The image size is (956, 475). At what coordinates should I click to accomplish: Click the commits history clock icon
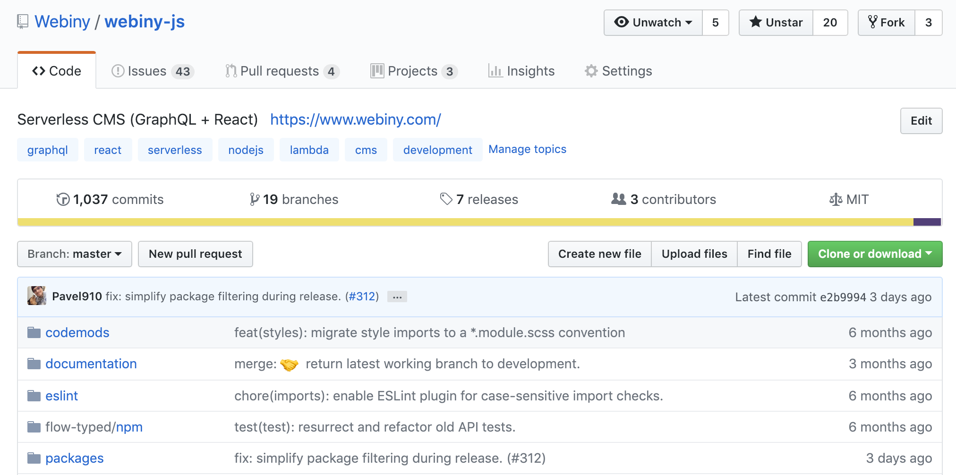pyautogui.click(x=63, y=199)
